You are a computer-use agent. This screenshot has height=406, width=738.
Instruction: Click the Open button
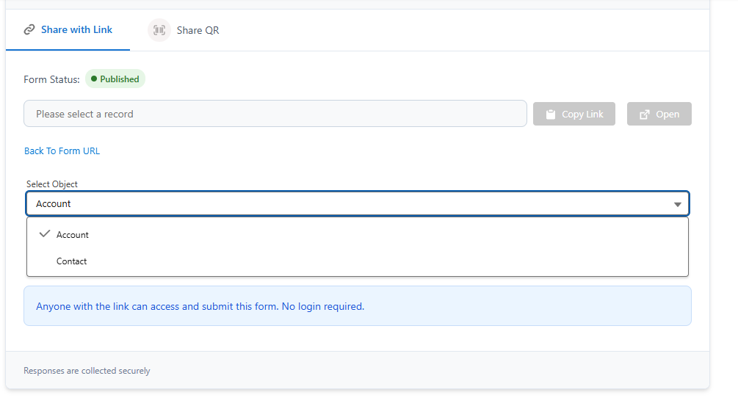(659, 114)
